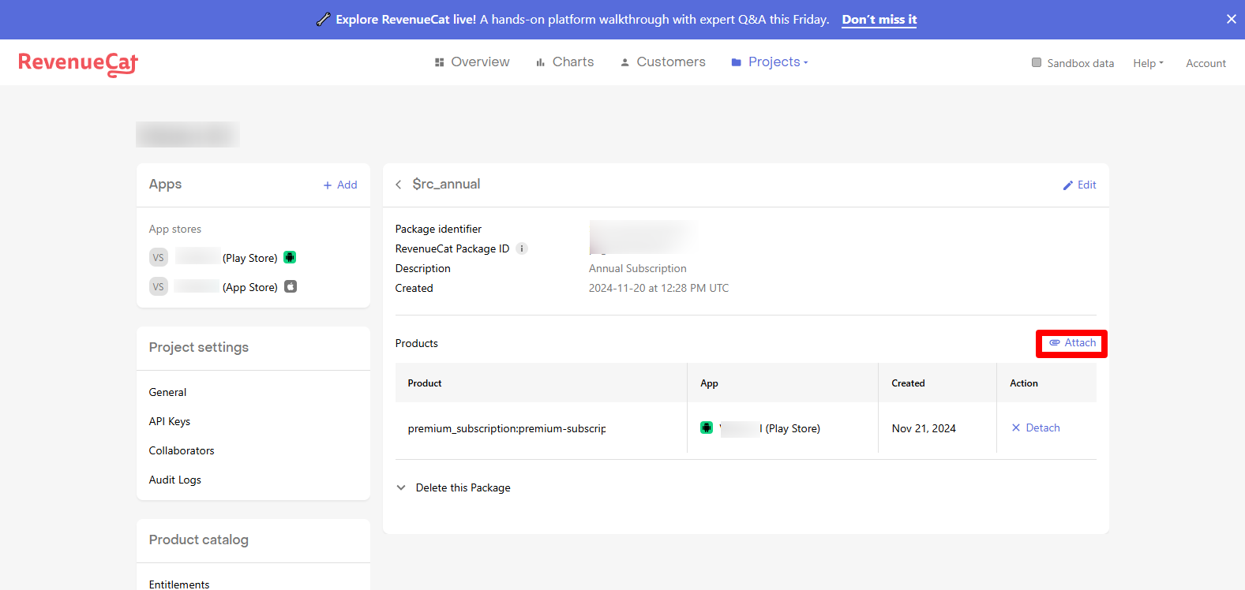Go back using the chevron beside $rc_annual
This screenshot has height=590, width=1245.
point(399,185)
